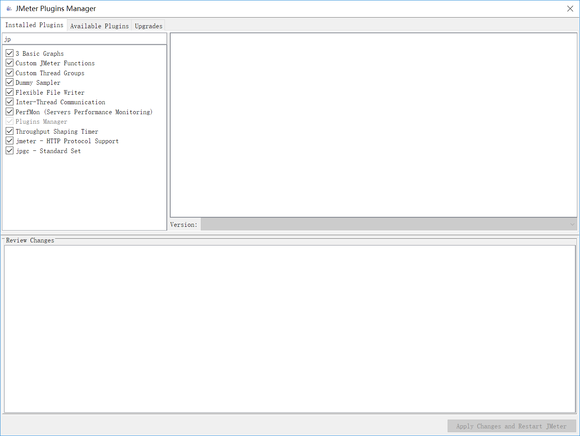
Task: Uncheck jpgc - Standard Set checkbox
Action: 10,150
